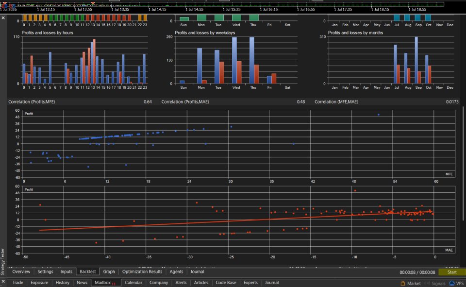Screen dimensions: 466x287
Task: Click the "Correlation (Profits,MAE)" label
Action: [185, 101]
